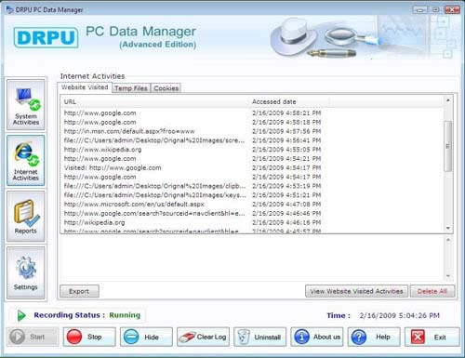
Task: Minimize the DRPU PC Data Manager window
Action: click(419, 9)
